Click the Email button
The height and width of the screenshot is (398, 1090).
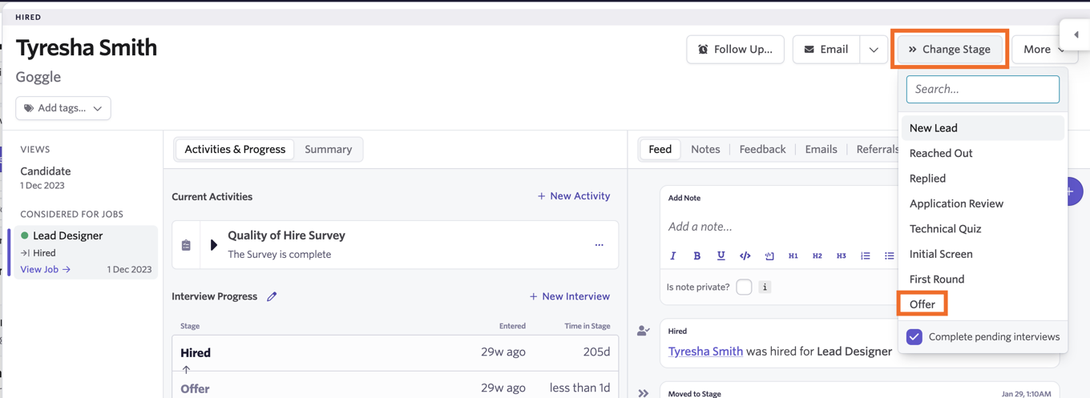tap(826, 50)
